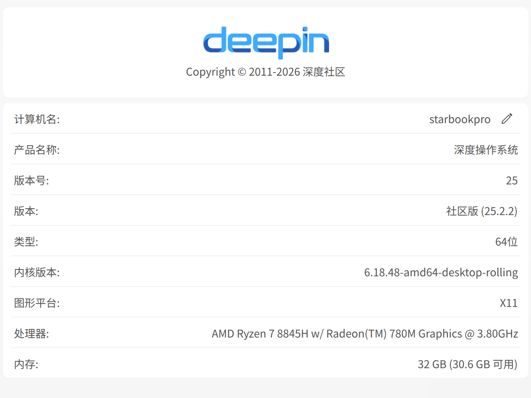Screen dimensions: 531x398
Task: Select the product name 深度操作系统
Action: [x=486, y=150]
